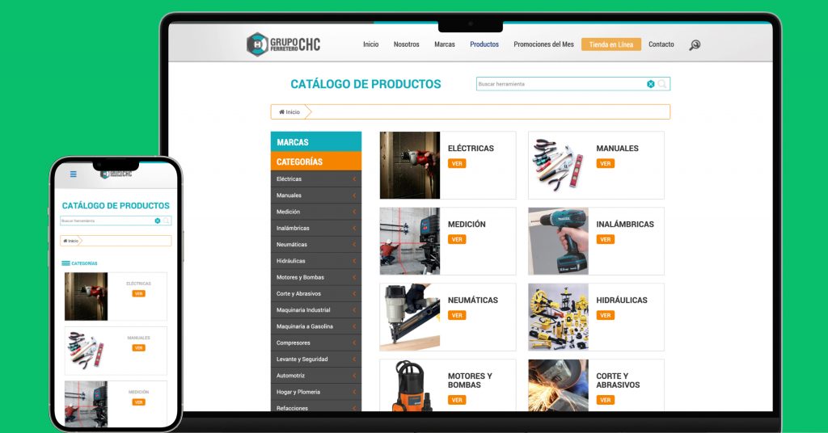Click the Medición drill image on desktop
Viewport: 828px width, 433px height.
pos(410,241)
